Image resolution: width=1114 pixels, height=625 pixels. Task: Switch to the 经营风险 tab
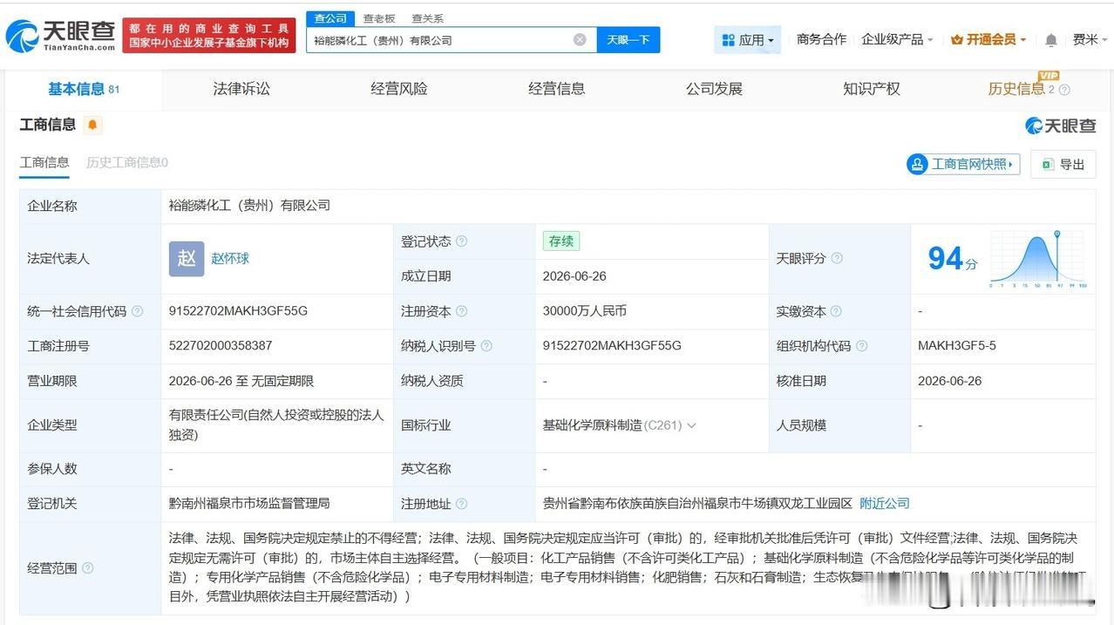(x=399, y=89)
